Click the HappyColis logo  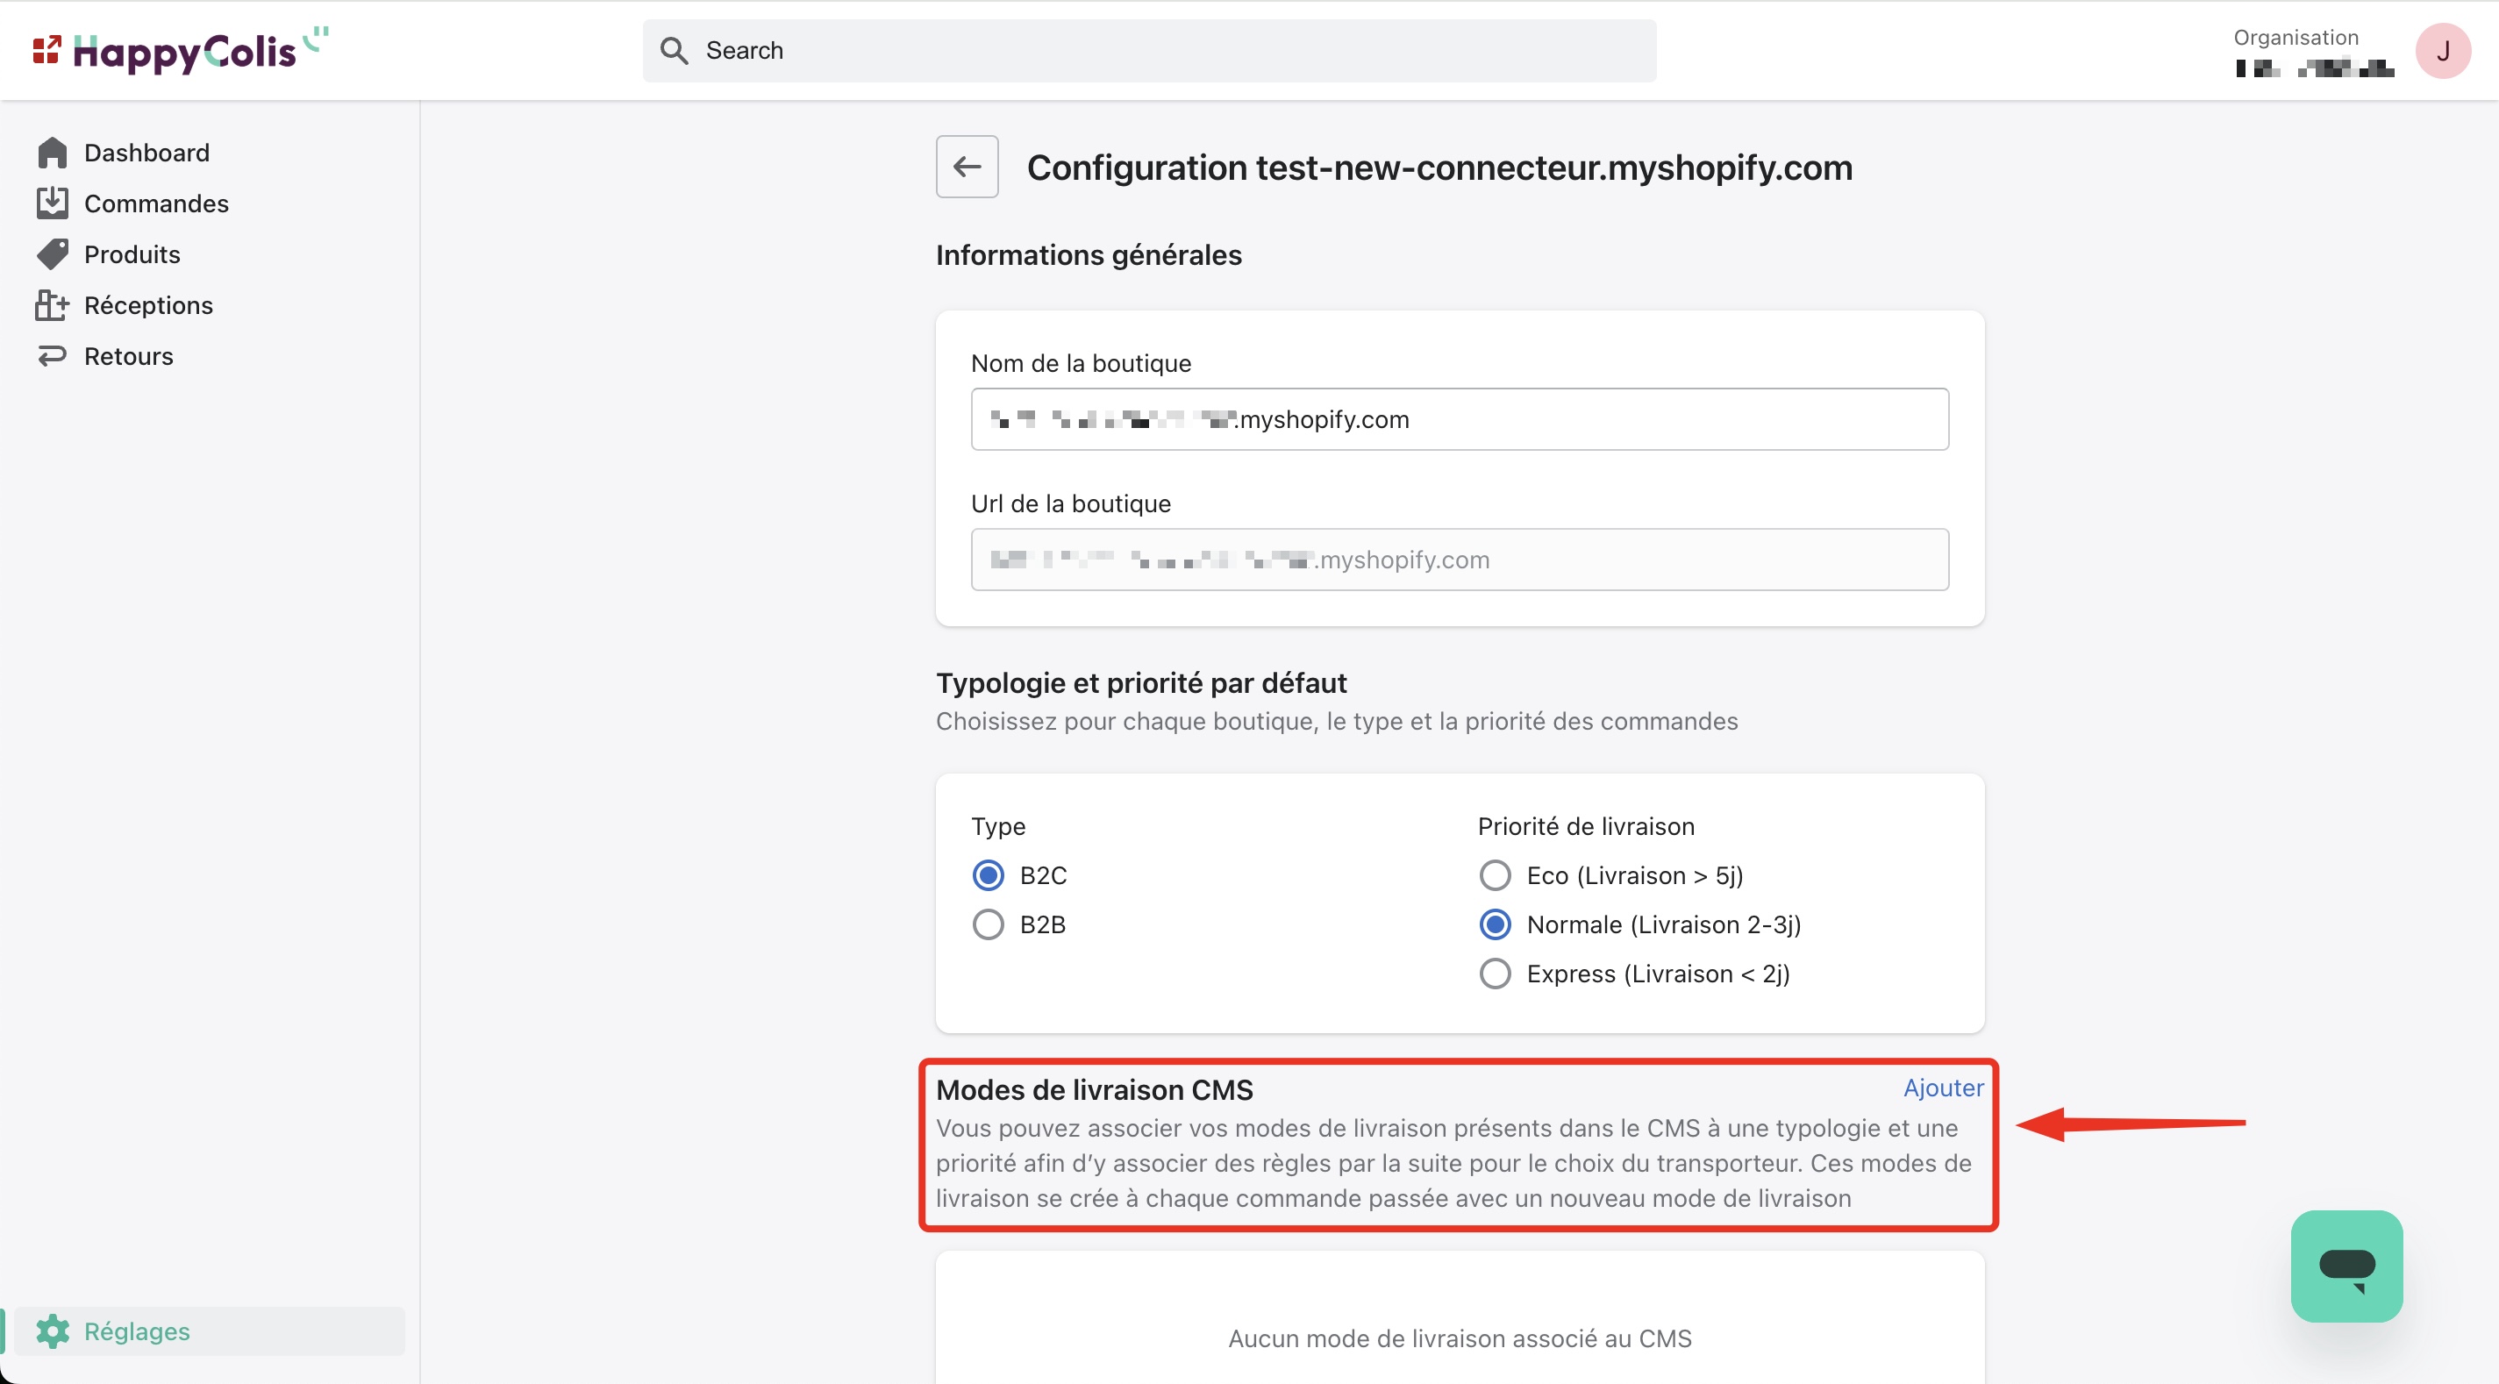(x=181, y=51)
